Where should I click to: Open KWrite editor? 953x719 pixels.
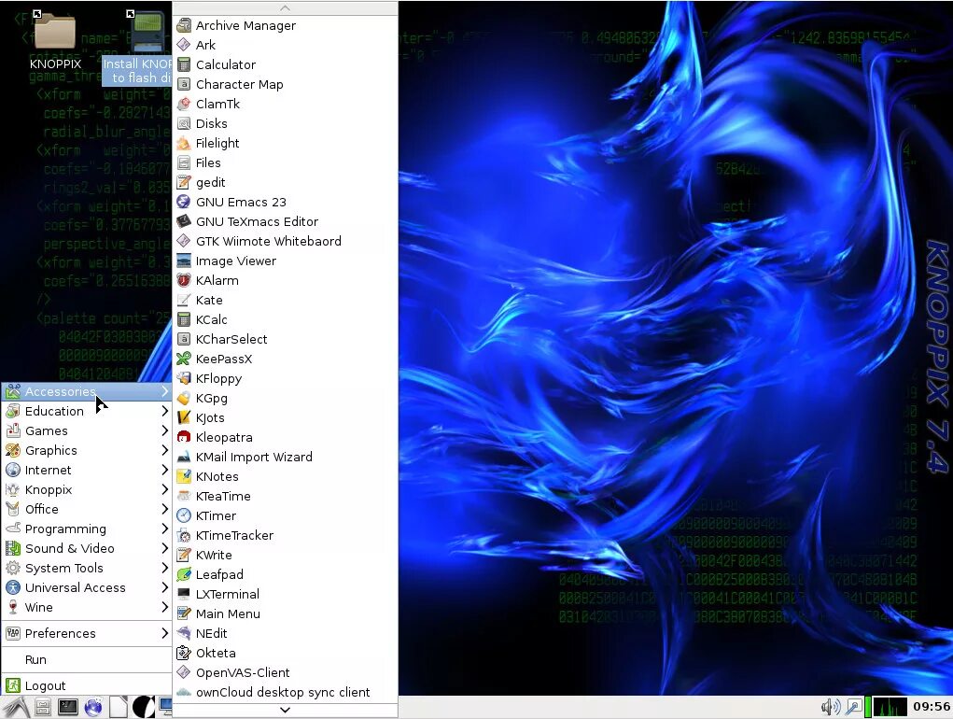pos(285,555)
